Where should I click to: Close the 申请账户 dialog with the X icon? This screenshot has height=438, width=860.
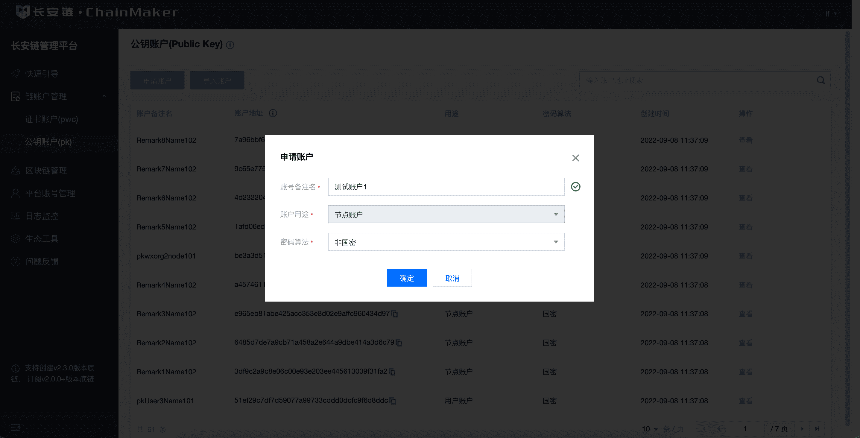[x=575, y=158]
